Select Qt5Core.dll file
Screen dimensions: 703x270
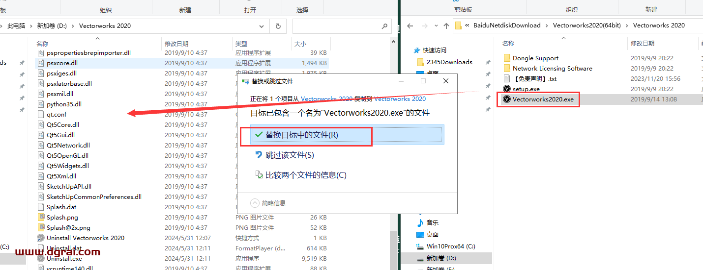(x=63, y=124)
